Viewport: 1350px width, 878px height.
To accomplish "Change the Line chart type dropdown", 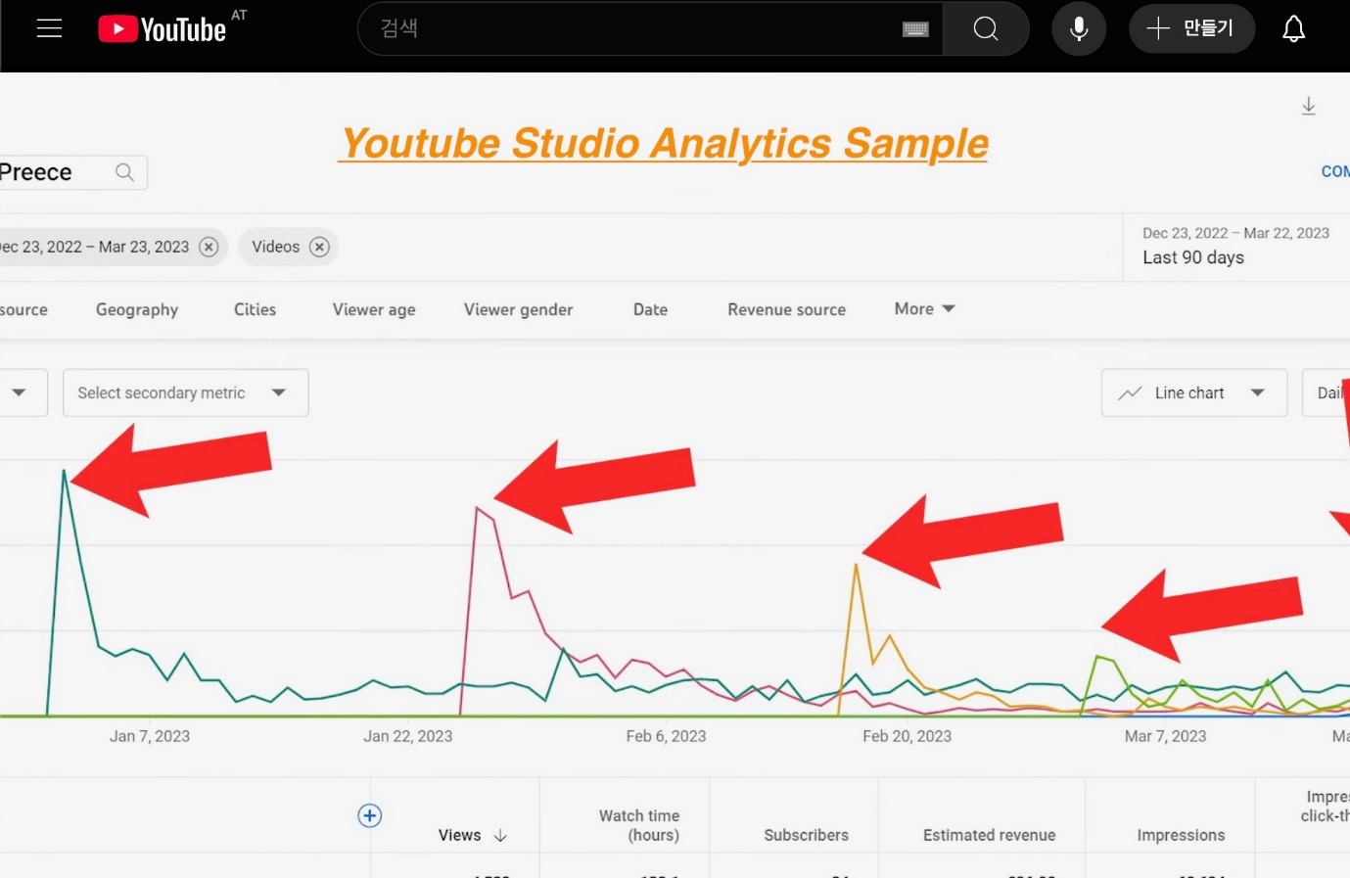I will [1193, 393].
